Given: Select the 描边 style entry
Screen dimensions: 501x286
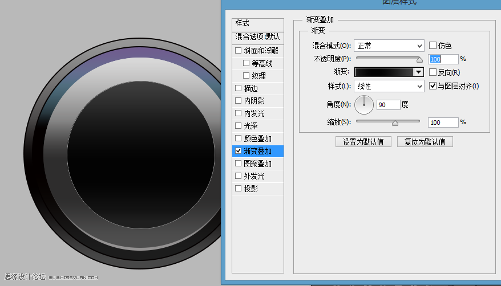Looking at the screenshot, I should pyautogui.click(x=251, y=88).
